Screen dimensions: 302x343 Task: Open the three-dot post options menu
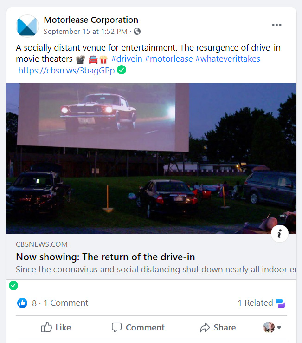[x=276, y=25]
